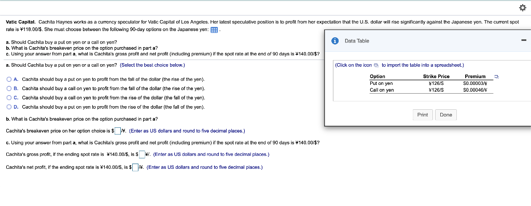Click the gross profit rounding hint in blue

coord(212,155)
